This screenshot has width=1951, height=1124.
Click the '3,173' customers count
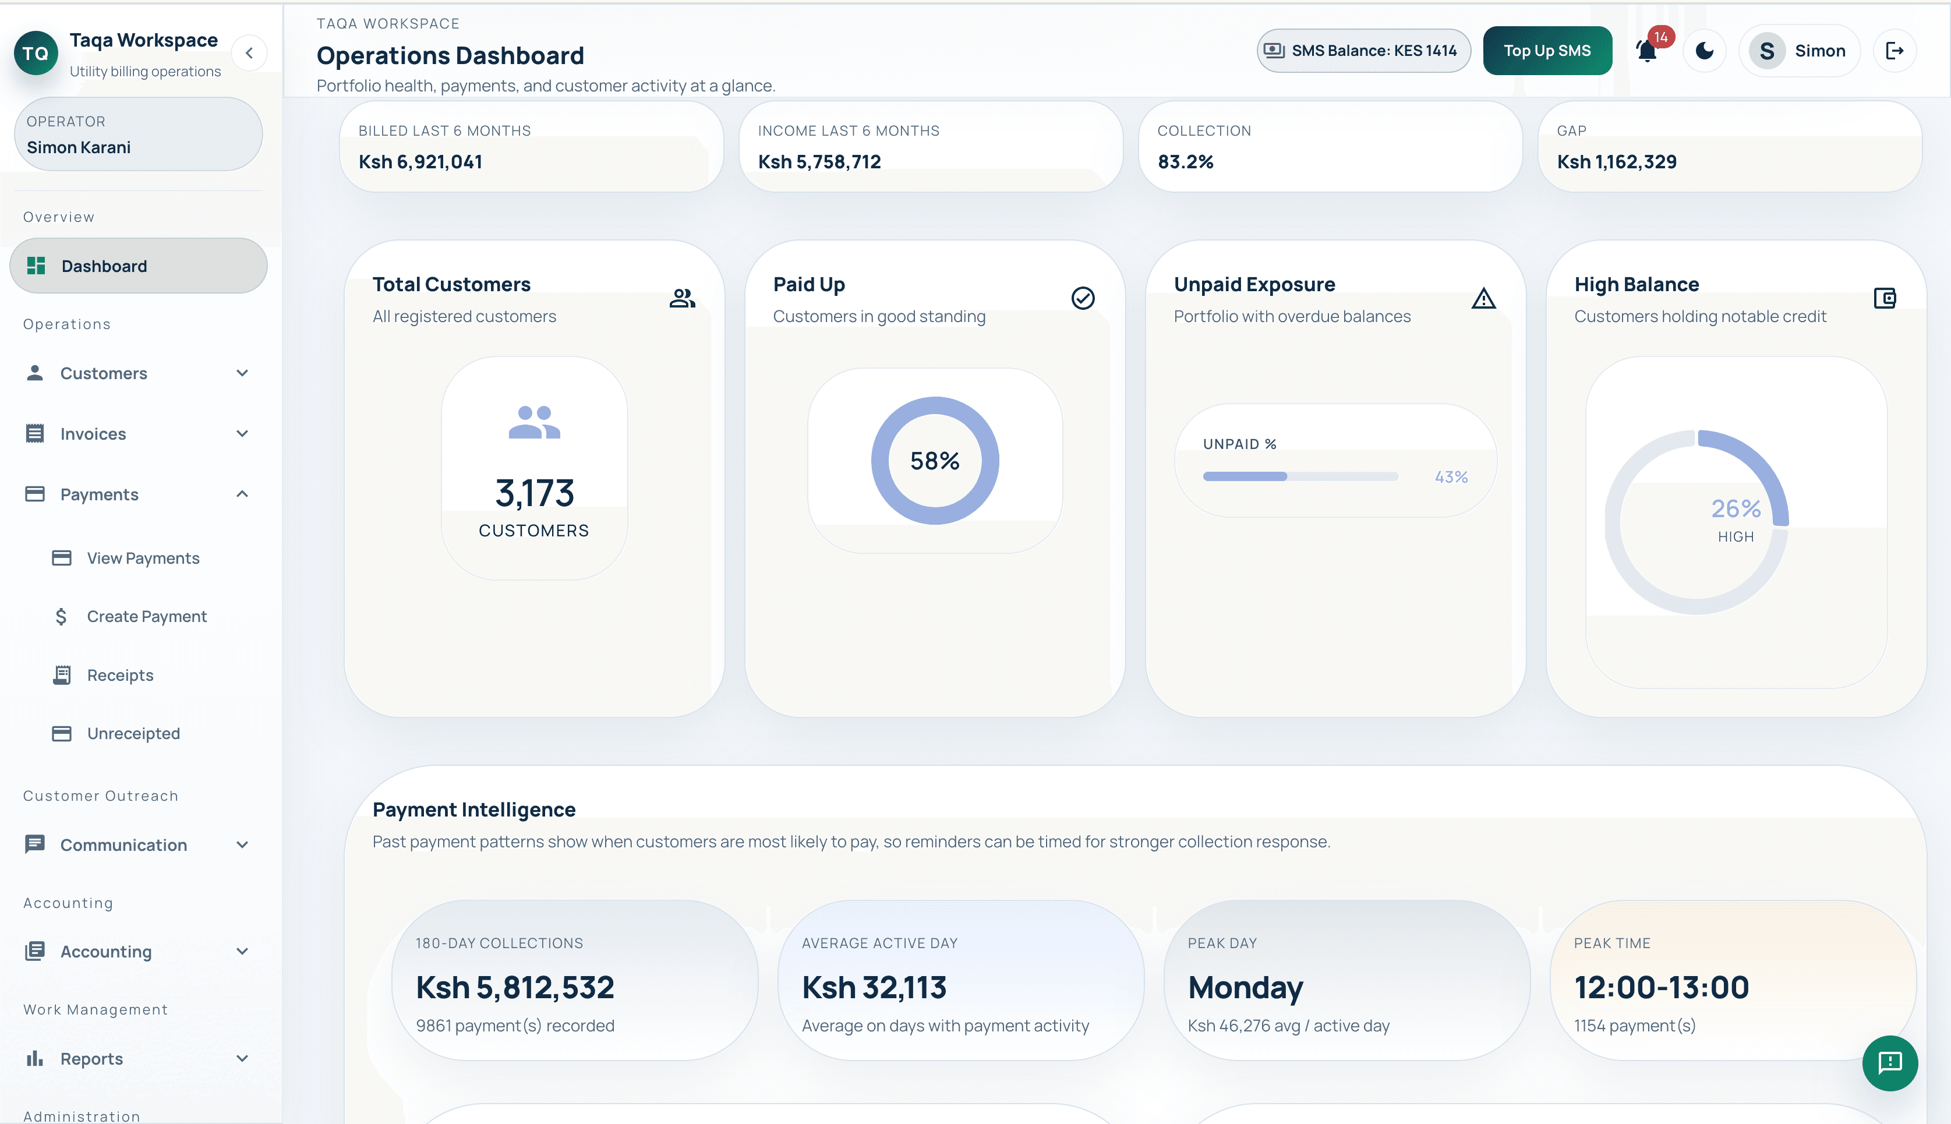point(534,493)
